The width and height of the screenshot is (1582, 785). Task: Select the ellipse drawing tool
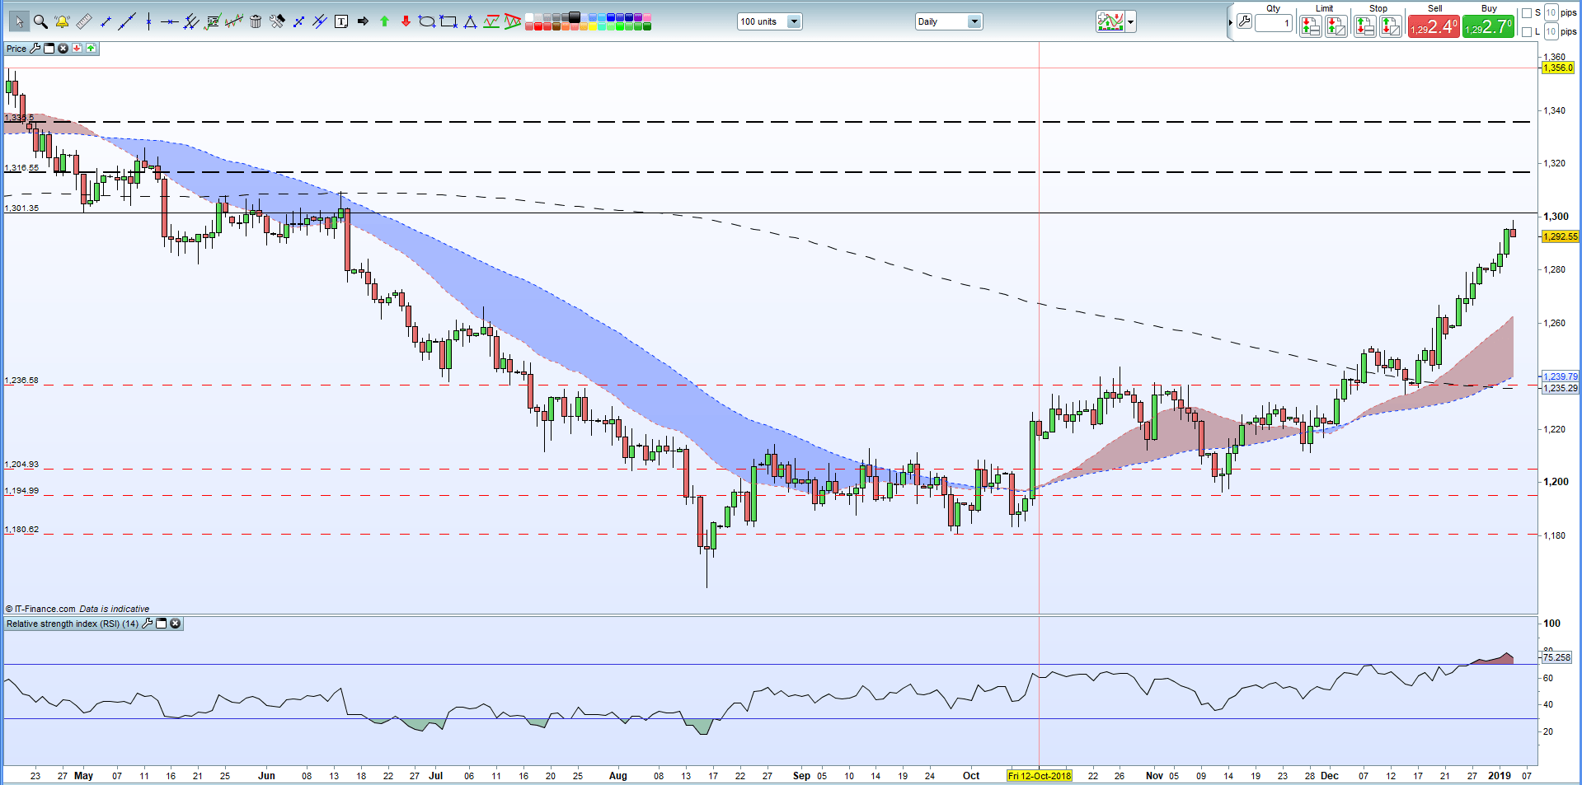pos(426,21)
